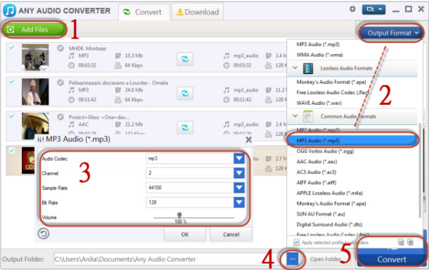The image size is (429, 270).
Task: Uncheck the MHDK Montage file checkbox
Action: pos(11,47)
